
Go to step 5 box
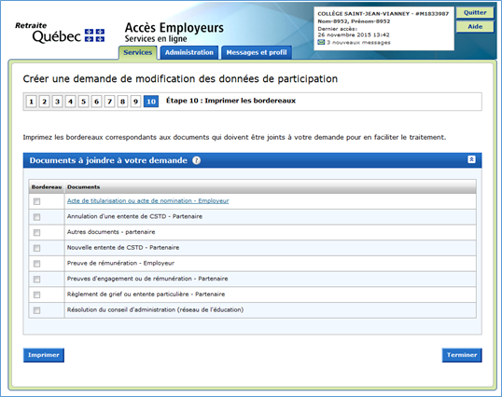pyautogui.click(x=83, y=102)
